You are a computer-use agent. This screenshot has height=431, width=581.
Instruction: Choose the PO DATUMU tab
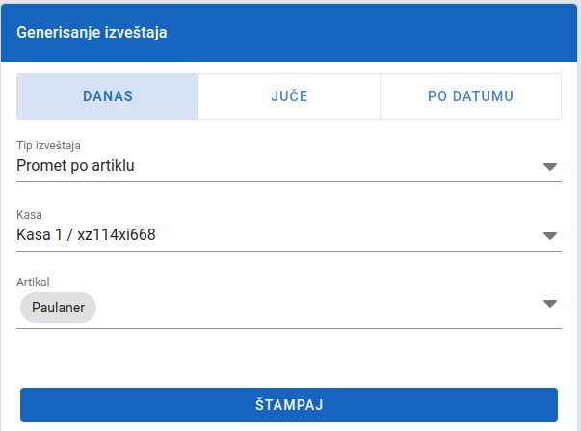470,96
